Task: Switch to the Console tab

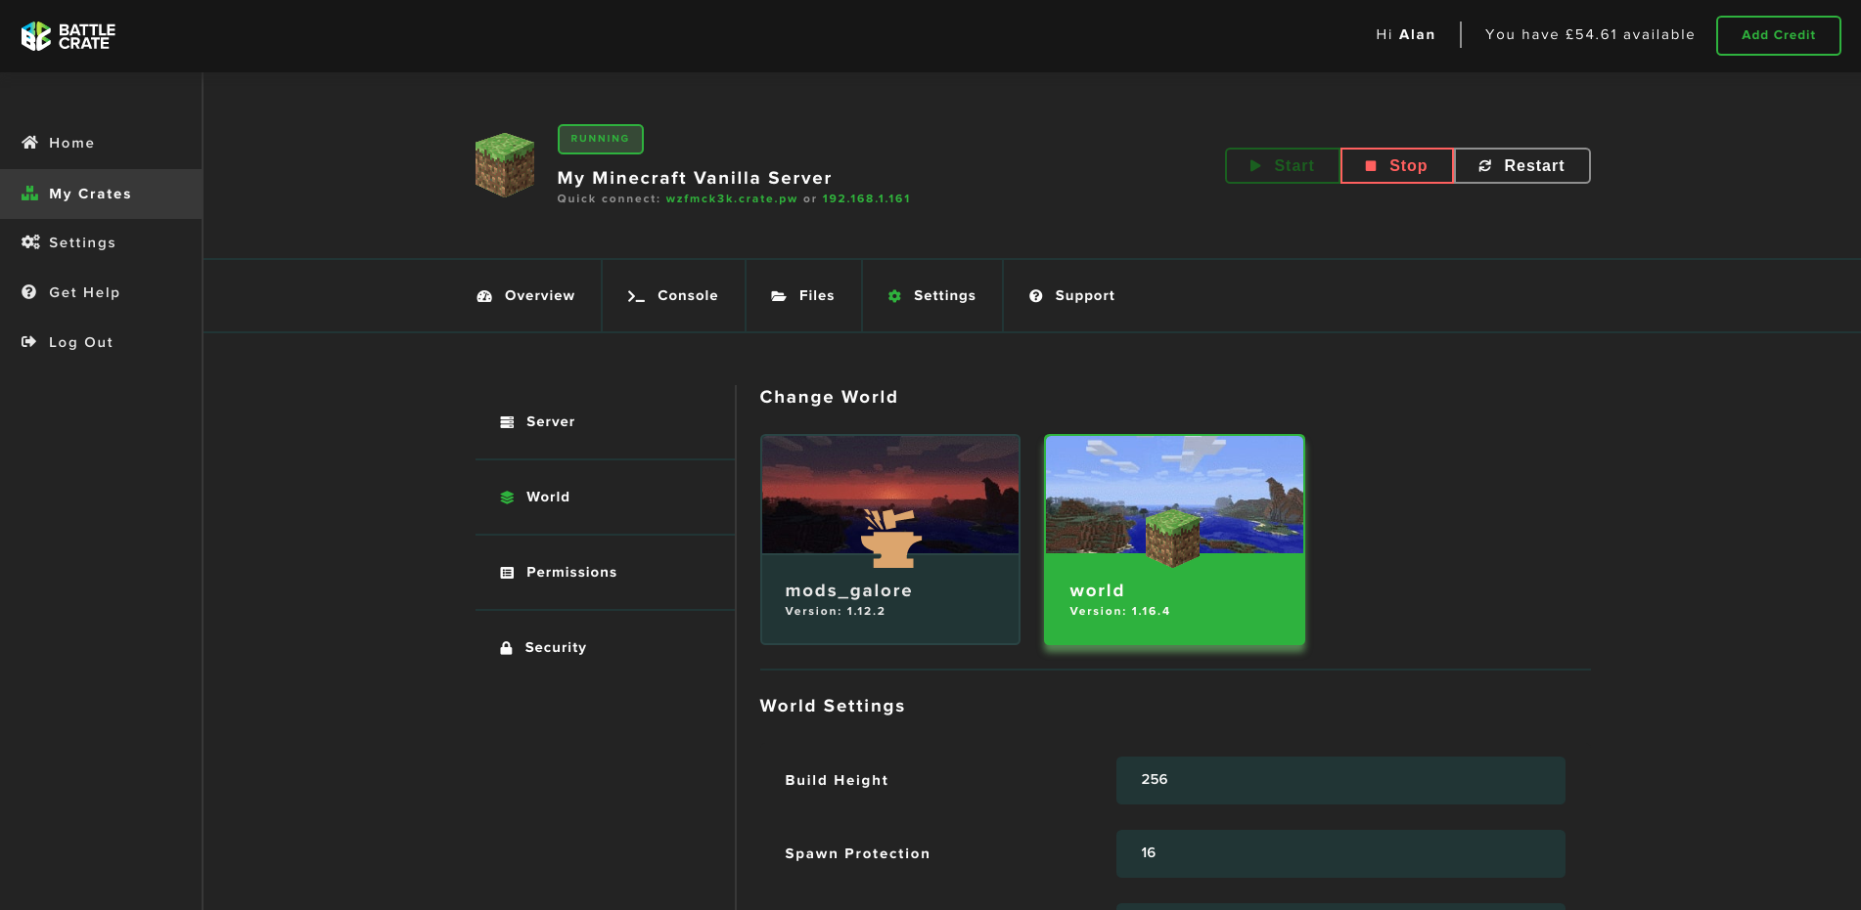Action: point(673,296)
